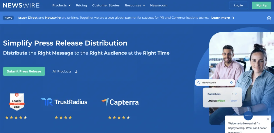Expand the Products dropdown menu
The height and width of the screenshot is (133, 274).
pyautogui.click(x=62, y=5)
